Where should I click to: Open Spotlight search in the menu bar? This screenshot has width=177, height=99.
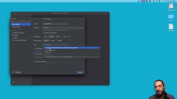click(x=157, y=1)
